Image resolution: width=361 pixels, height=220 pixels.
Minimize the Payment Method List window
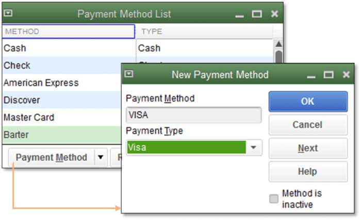pyautogui.click(x=239, y=16)
